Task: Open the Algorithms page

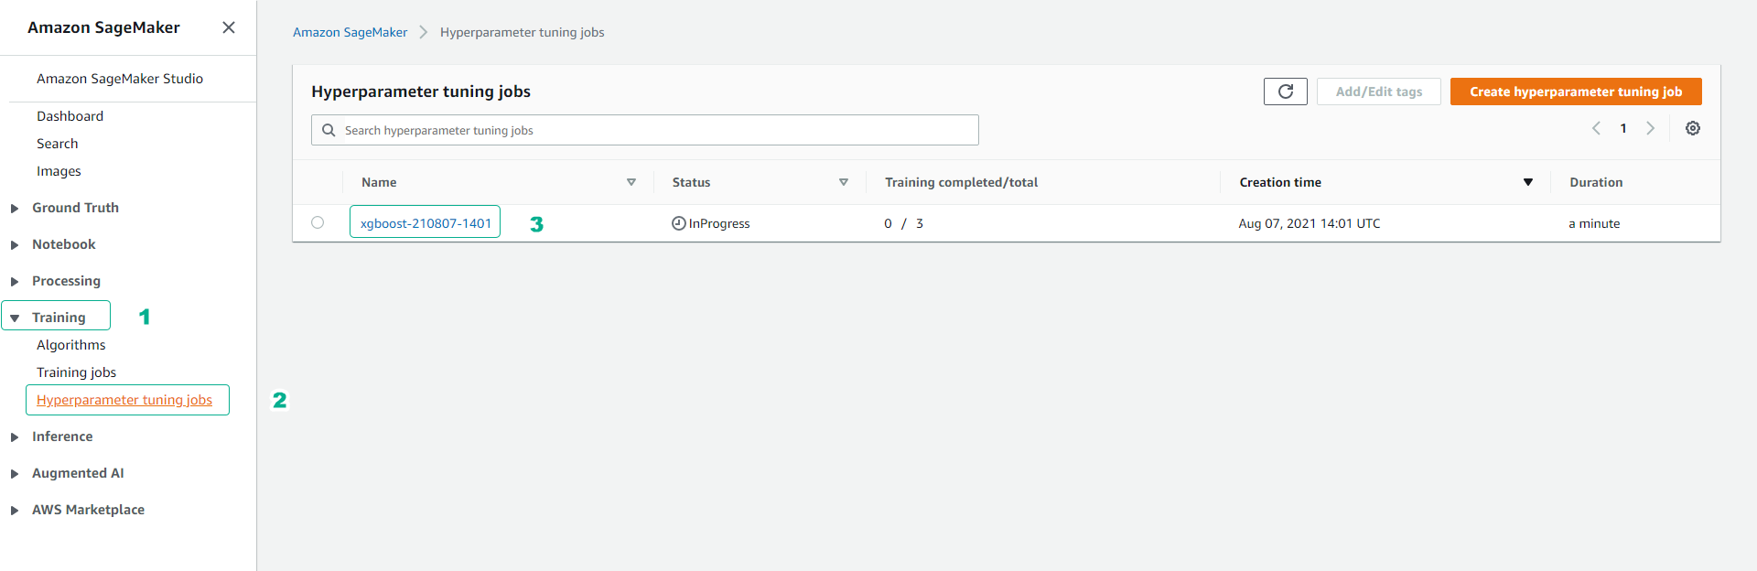Action: point(70,345)
